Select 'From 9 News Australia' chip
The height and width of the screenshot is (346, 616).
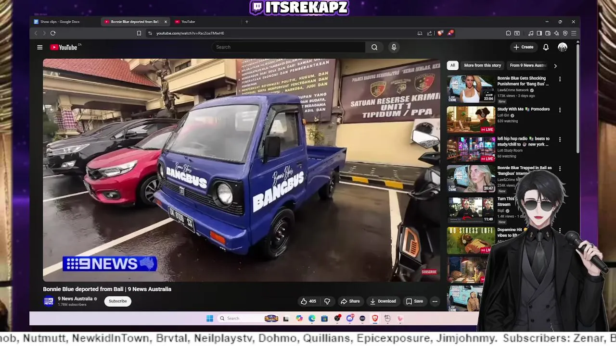click(528, 65)
